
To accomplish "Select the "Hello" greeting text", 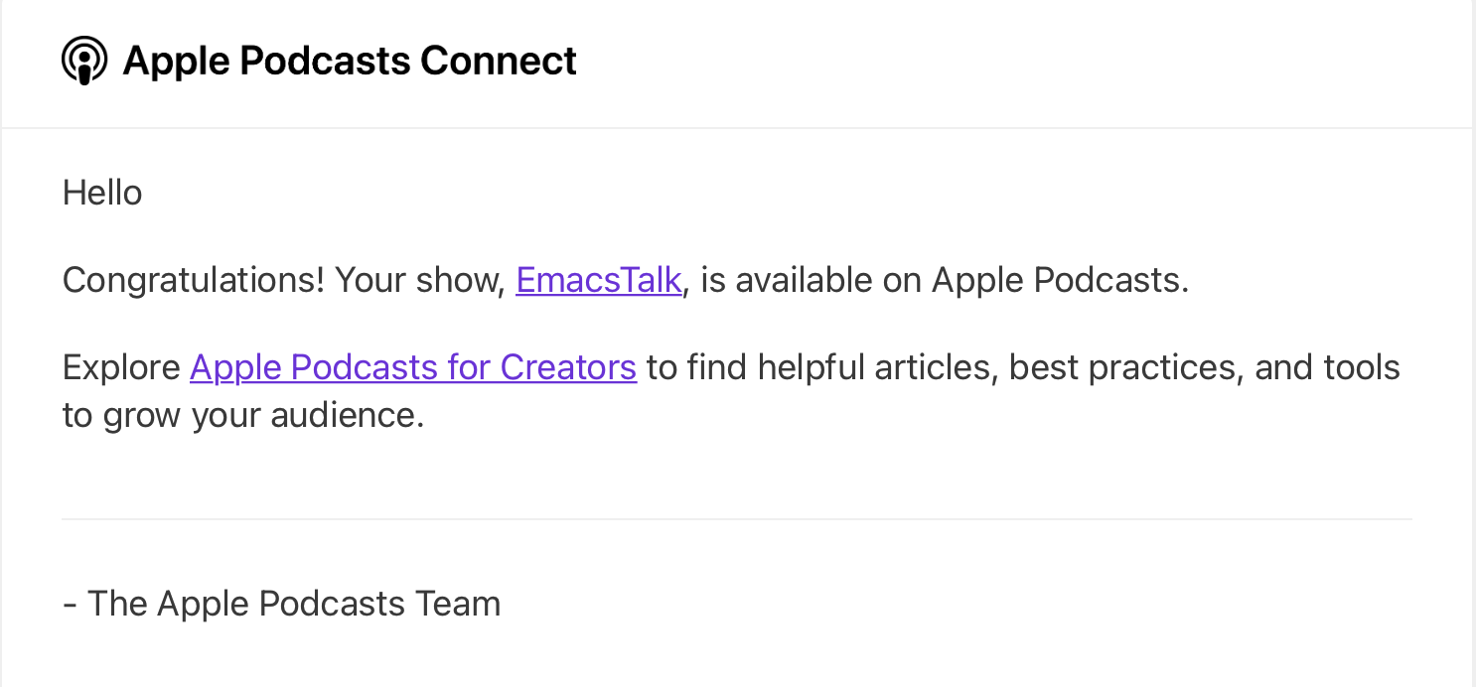I will click(102, 193).
